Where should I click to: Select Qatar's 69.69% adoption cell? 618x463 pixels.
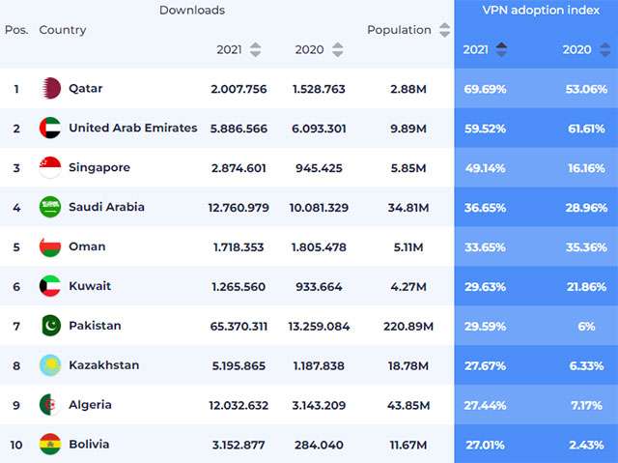pos(485,89)
